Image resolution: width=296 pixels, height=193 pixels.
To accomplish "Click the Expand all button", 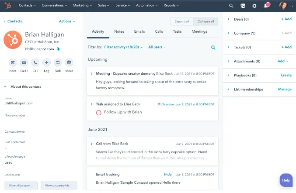I will click(182, 21).
